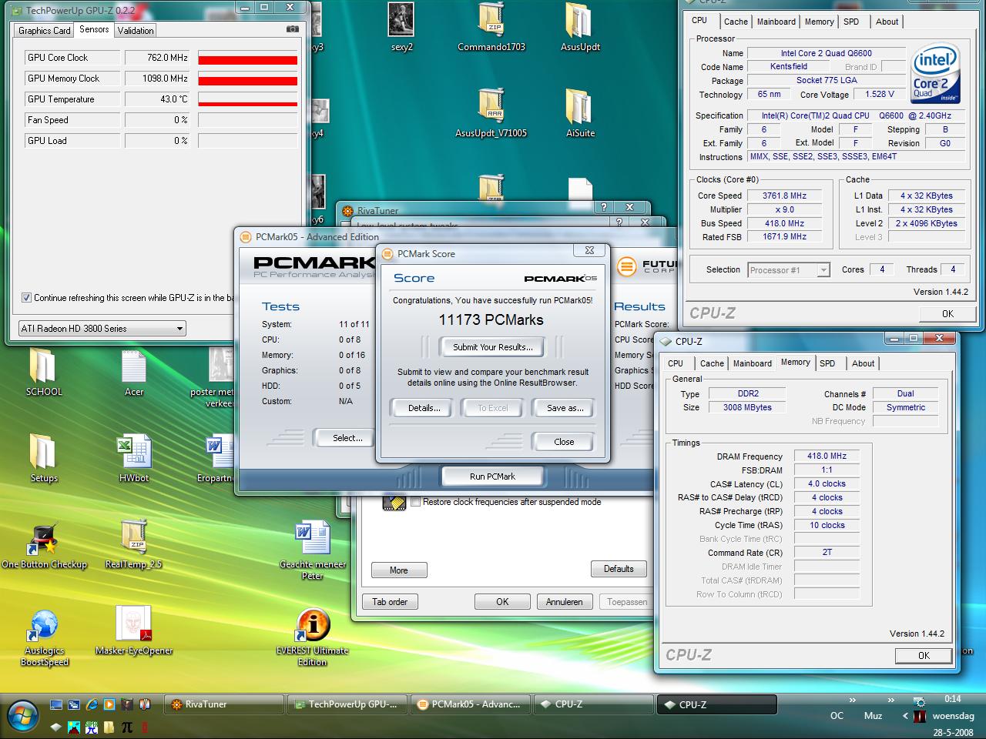Open the Setups folder icon

44,459
